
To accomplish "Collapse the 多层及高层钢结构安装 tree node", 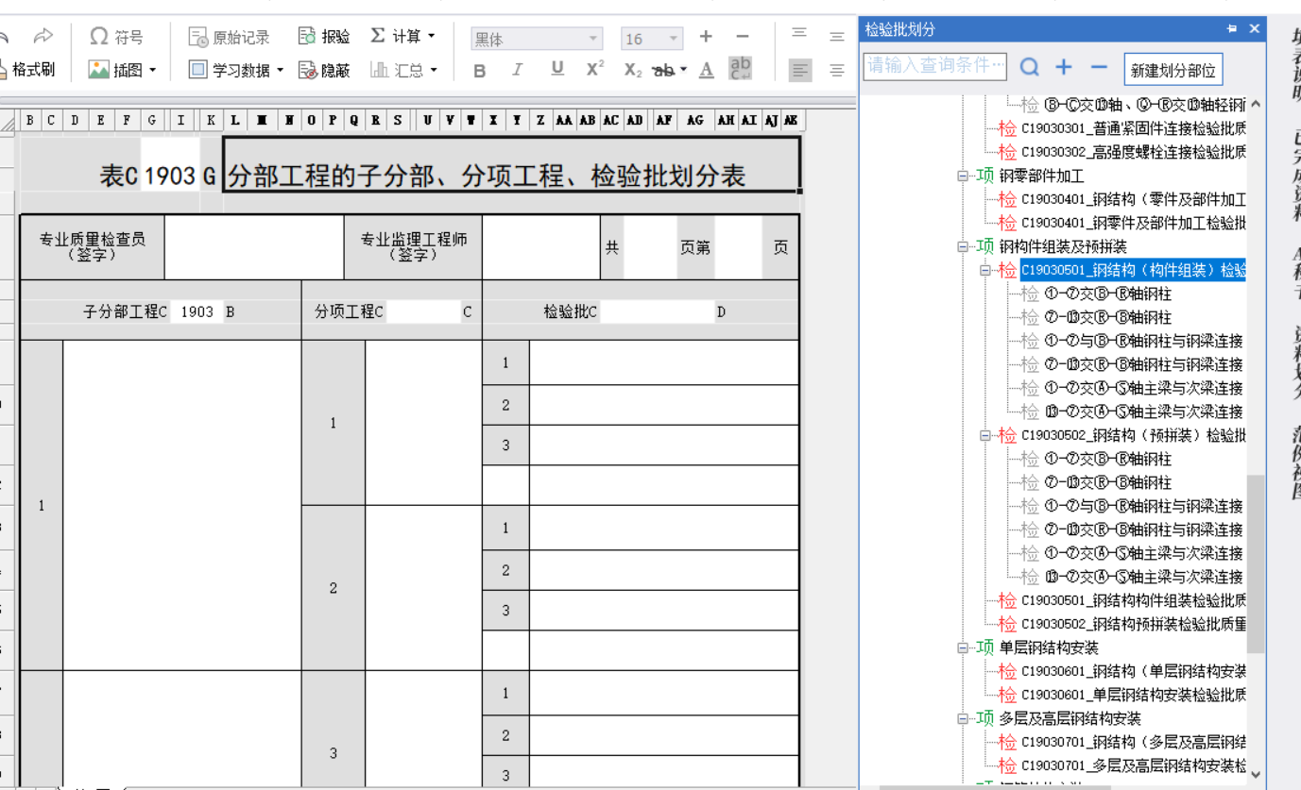I will 963,718.
